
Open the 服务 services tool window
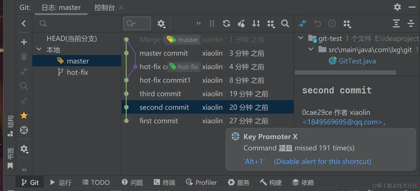point(239,183)
